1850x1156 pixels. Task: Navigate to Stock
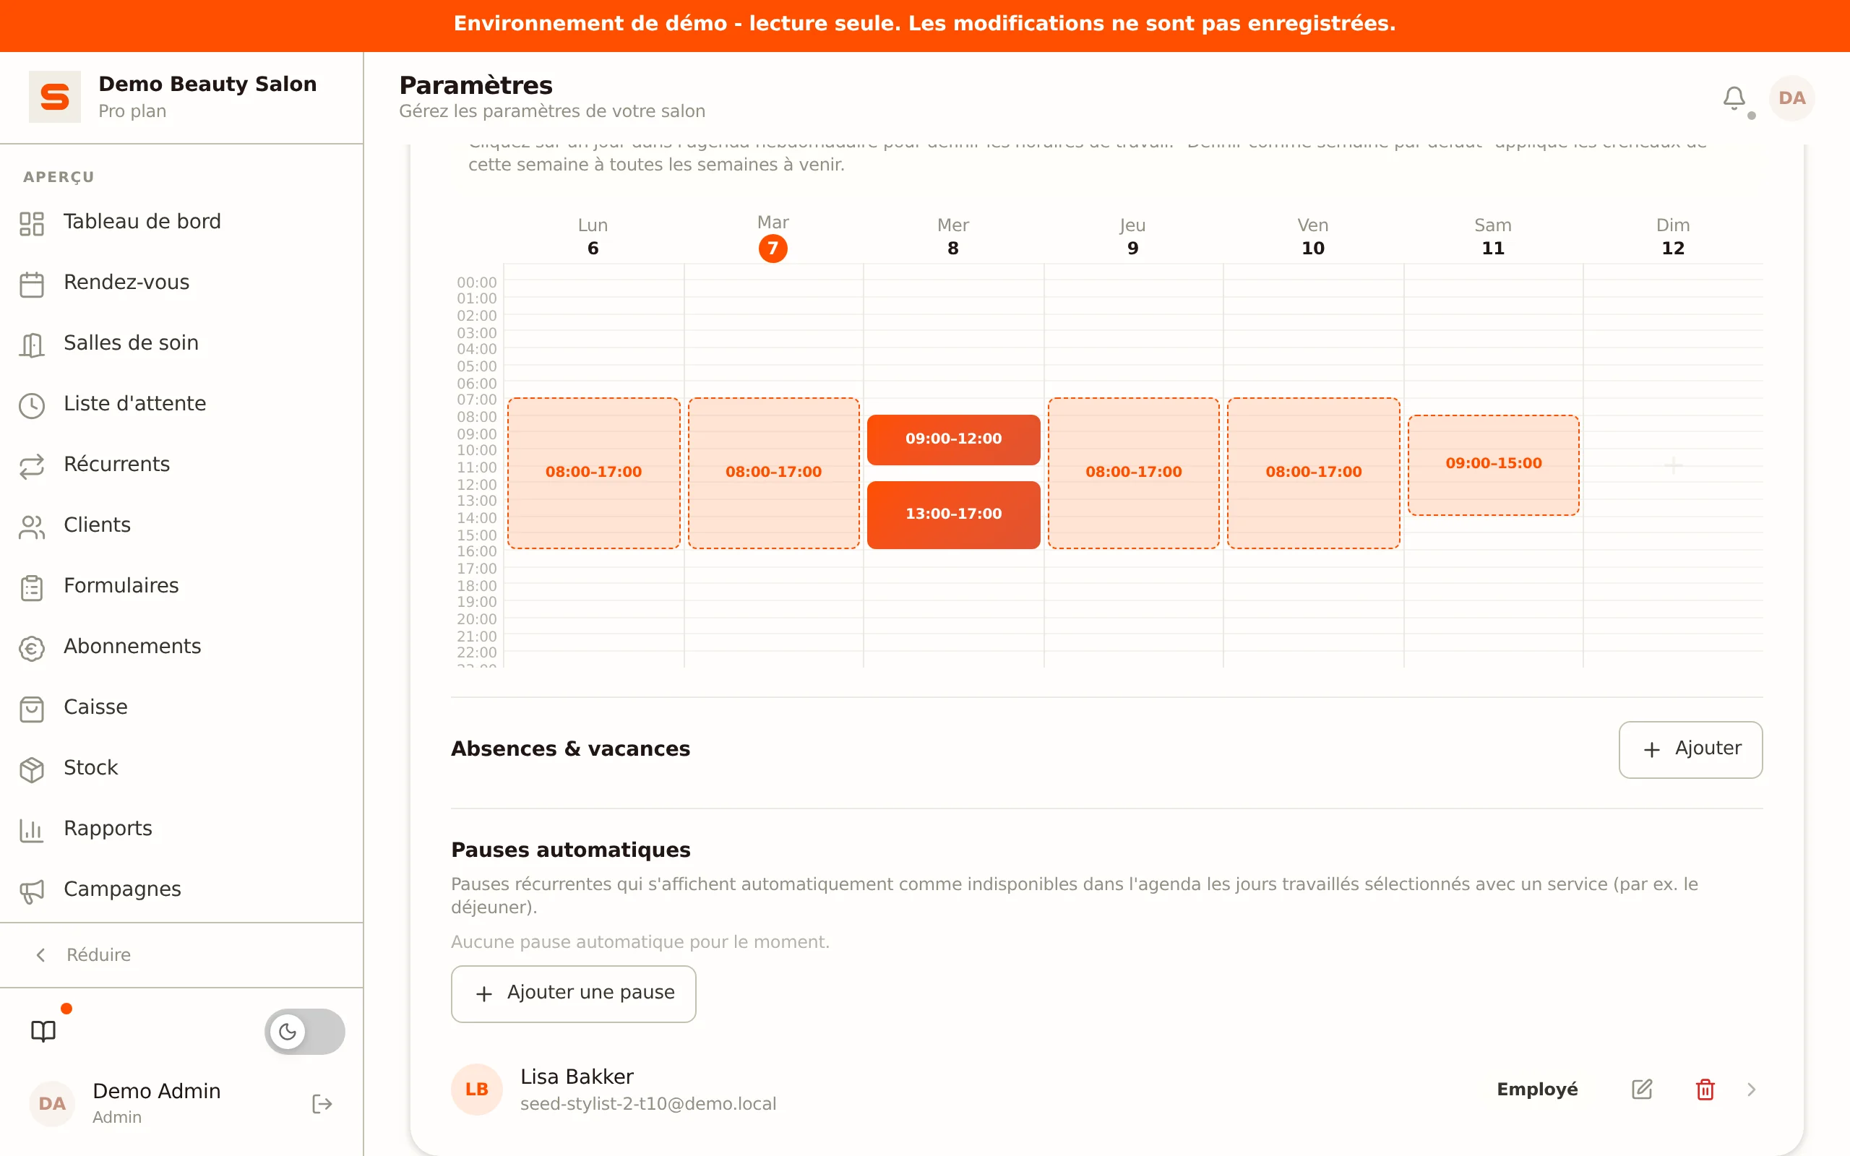90,767
